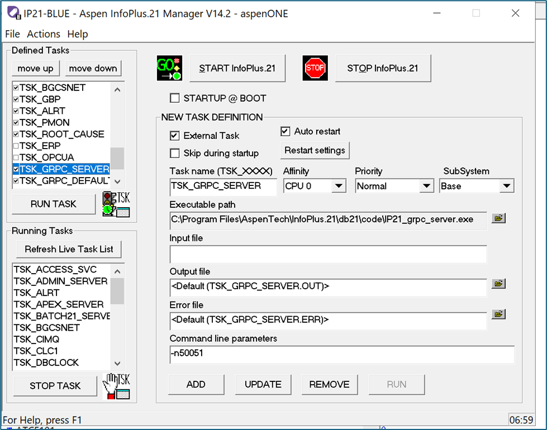Click the run task traffic light icon

[x=116, y=204]
